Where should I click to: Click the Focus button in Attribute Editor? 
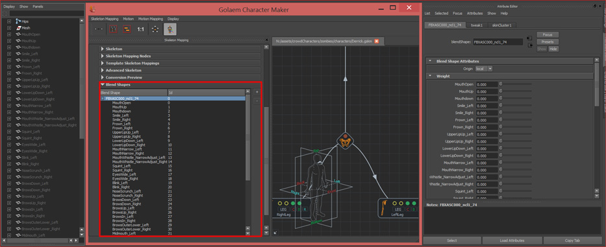(548, 35)
